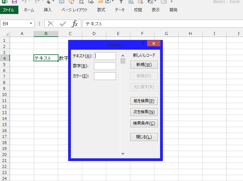Viewport: 243px width, 181px height.
Task: Click the 検索条件(C) button
Action: tap(144, 123)
